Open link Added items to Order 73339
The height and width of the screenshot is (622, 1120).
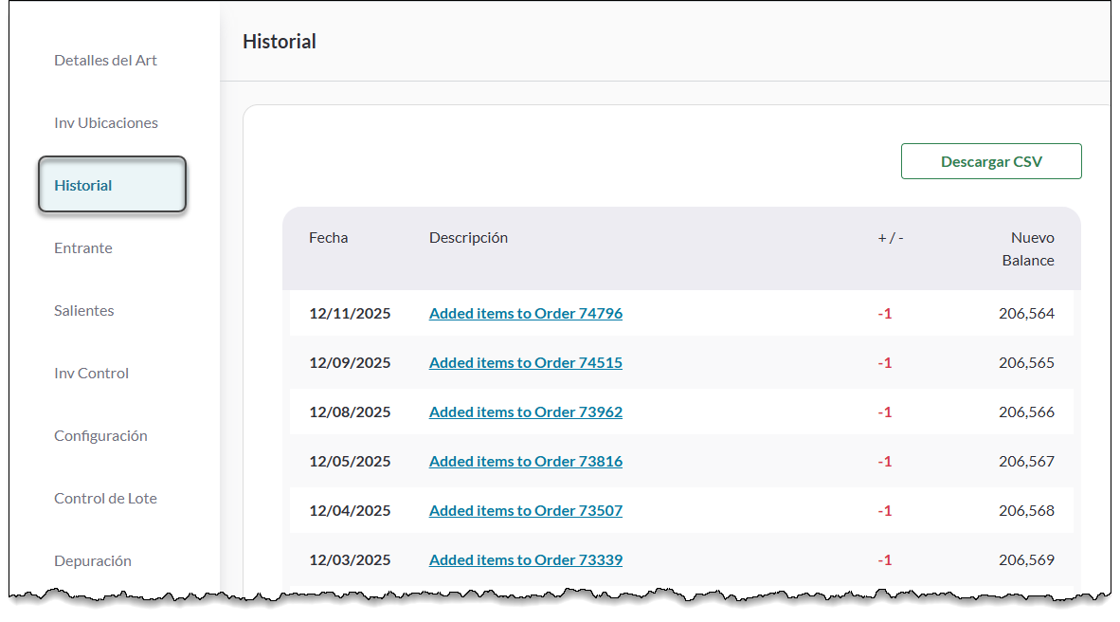525,560
